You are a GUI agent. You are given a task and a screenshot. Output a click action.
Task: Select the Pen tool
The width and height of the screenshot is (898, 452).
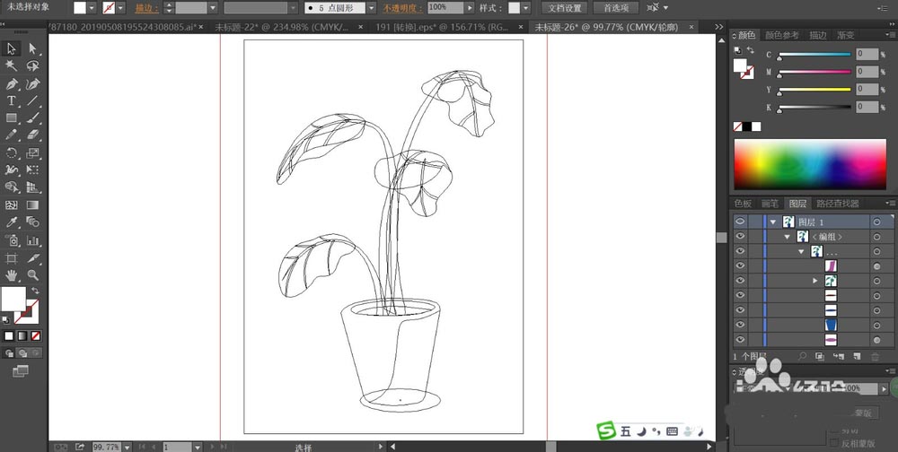coord(12,84)
